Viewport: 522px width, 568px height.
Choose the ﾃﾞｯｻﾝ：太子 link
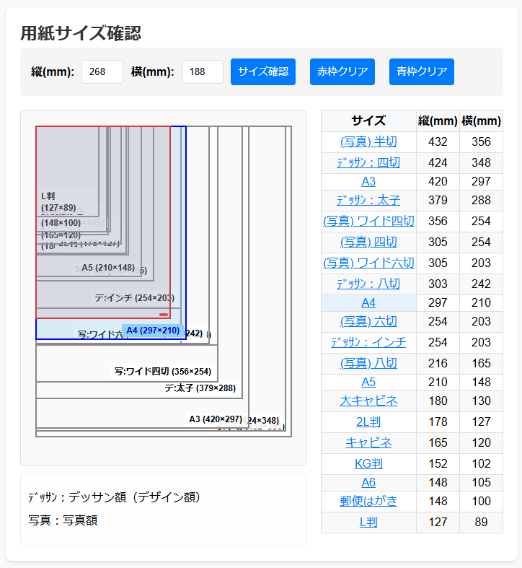(368, 201)
